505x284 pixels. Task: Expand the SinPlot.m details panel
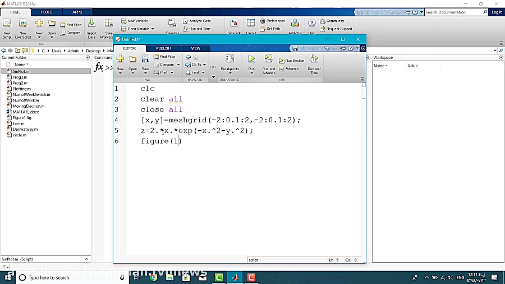[x=86, y=259]
